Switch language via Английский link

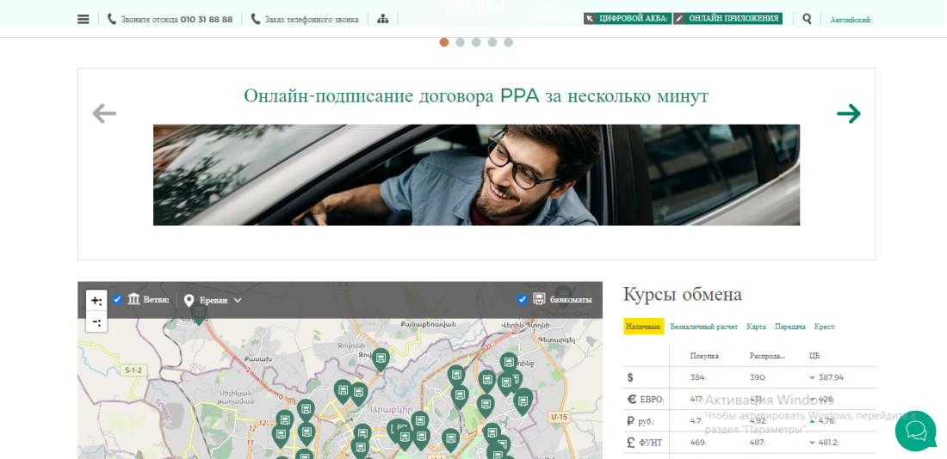[851, 20]
